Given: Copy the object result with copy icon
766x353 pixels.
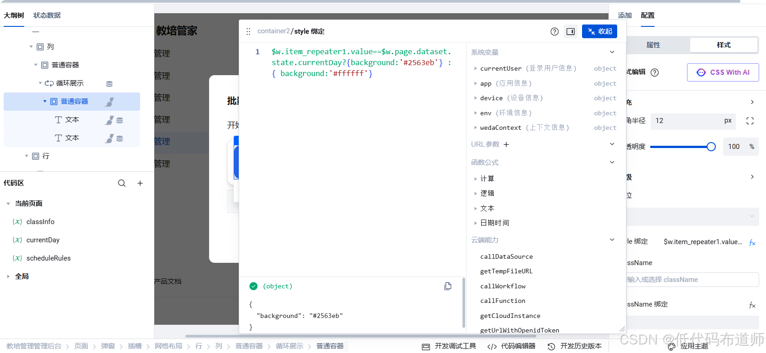Looking at the screenshot, I should click(448, 286).
